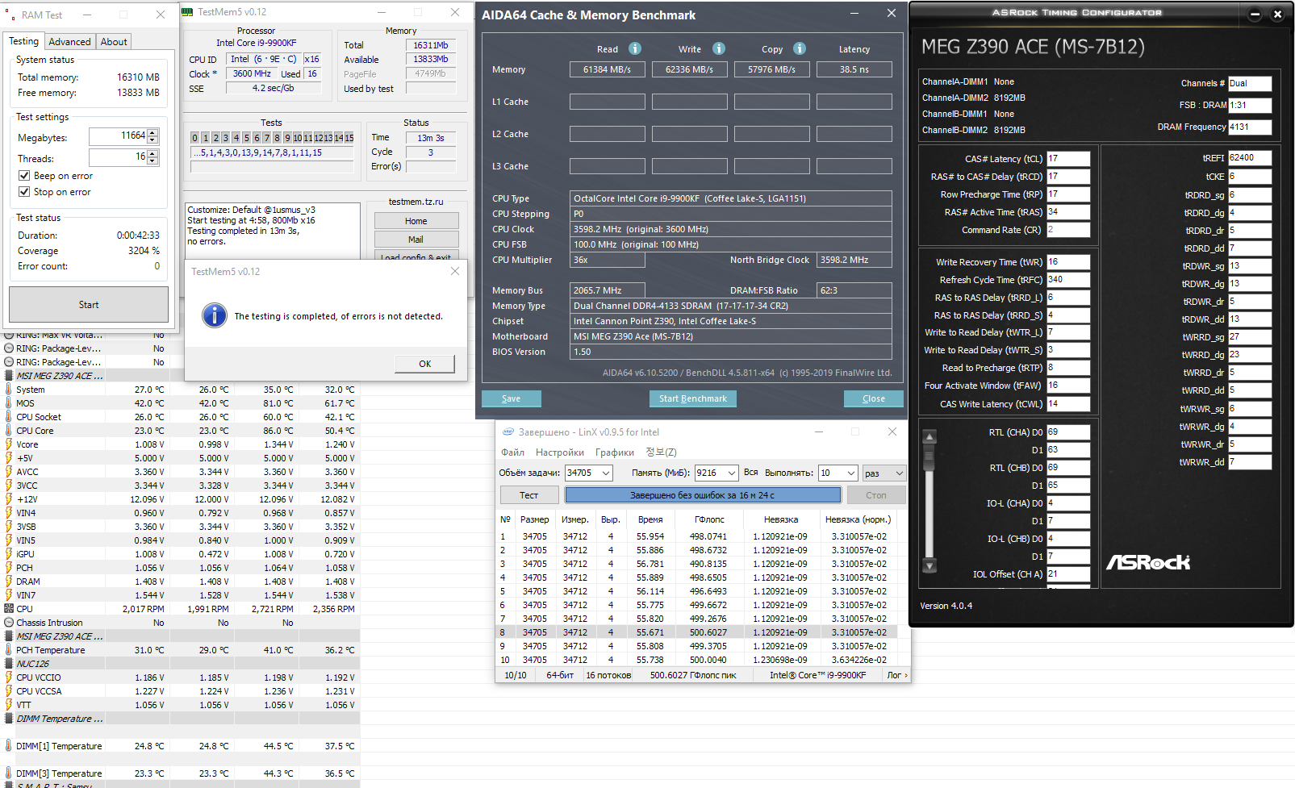Open the Настройки menu in LinX

tap(560, 452)
